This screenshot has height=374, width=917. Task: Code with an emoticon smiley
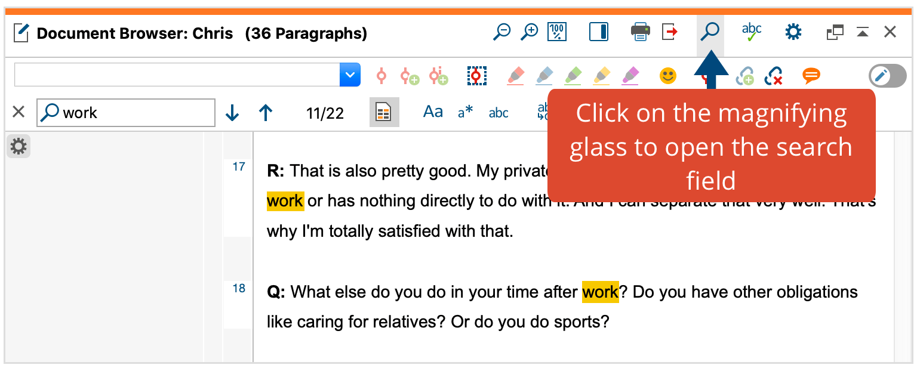pyautogui.click(x=668, y=76)
